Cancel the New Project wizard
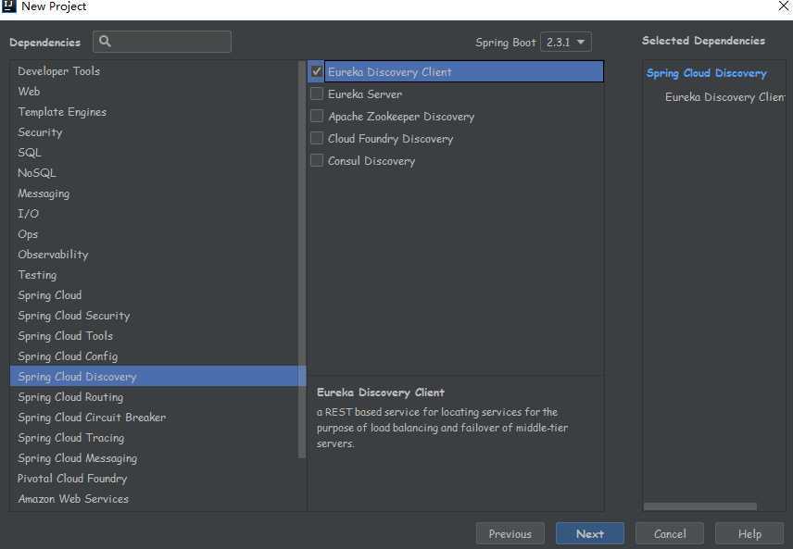Image resolution: width=793 pixels, height=549 pixels. click(x=670, y=534)
